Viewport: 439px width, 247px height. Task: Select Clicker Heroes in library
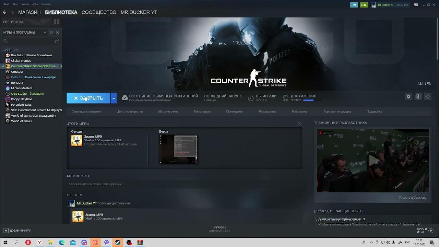click(x=21, y=61)
